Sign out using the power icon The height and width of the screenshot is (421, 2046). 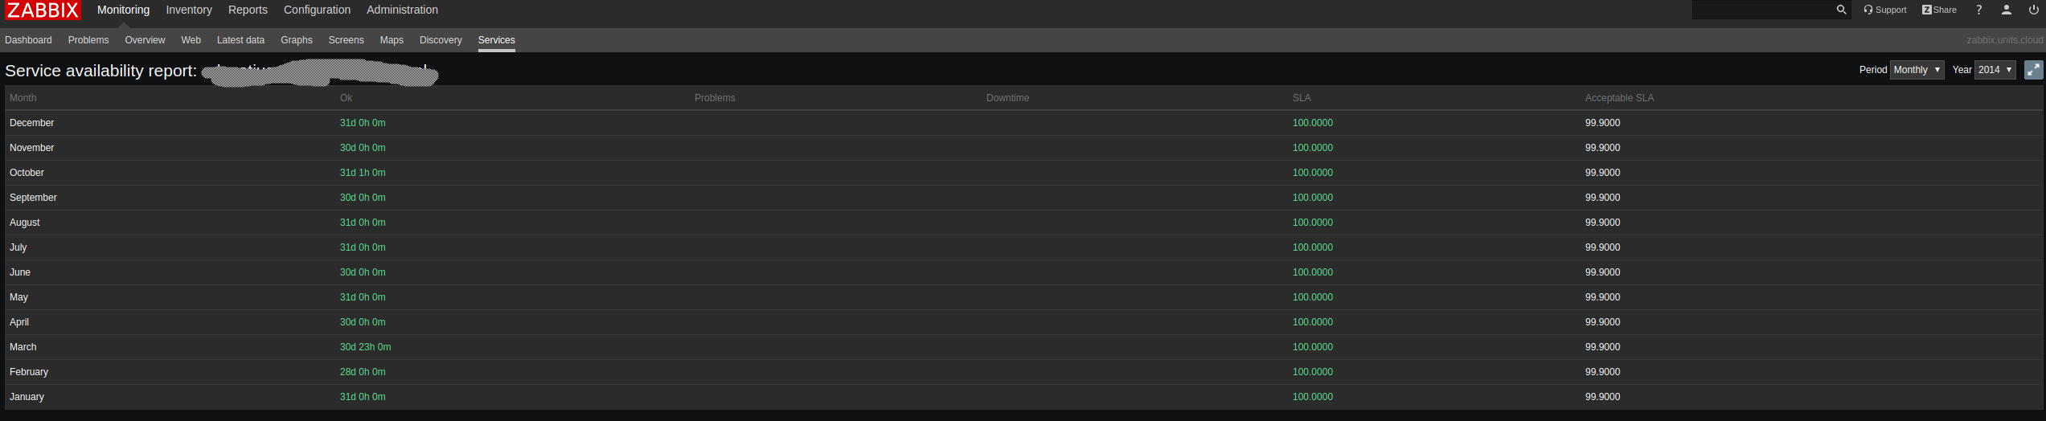pos(2033,10)
